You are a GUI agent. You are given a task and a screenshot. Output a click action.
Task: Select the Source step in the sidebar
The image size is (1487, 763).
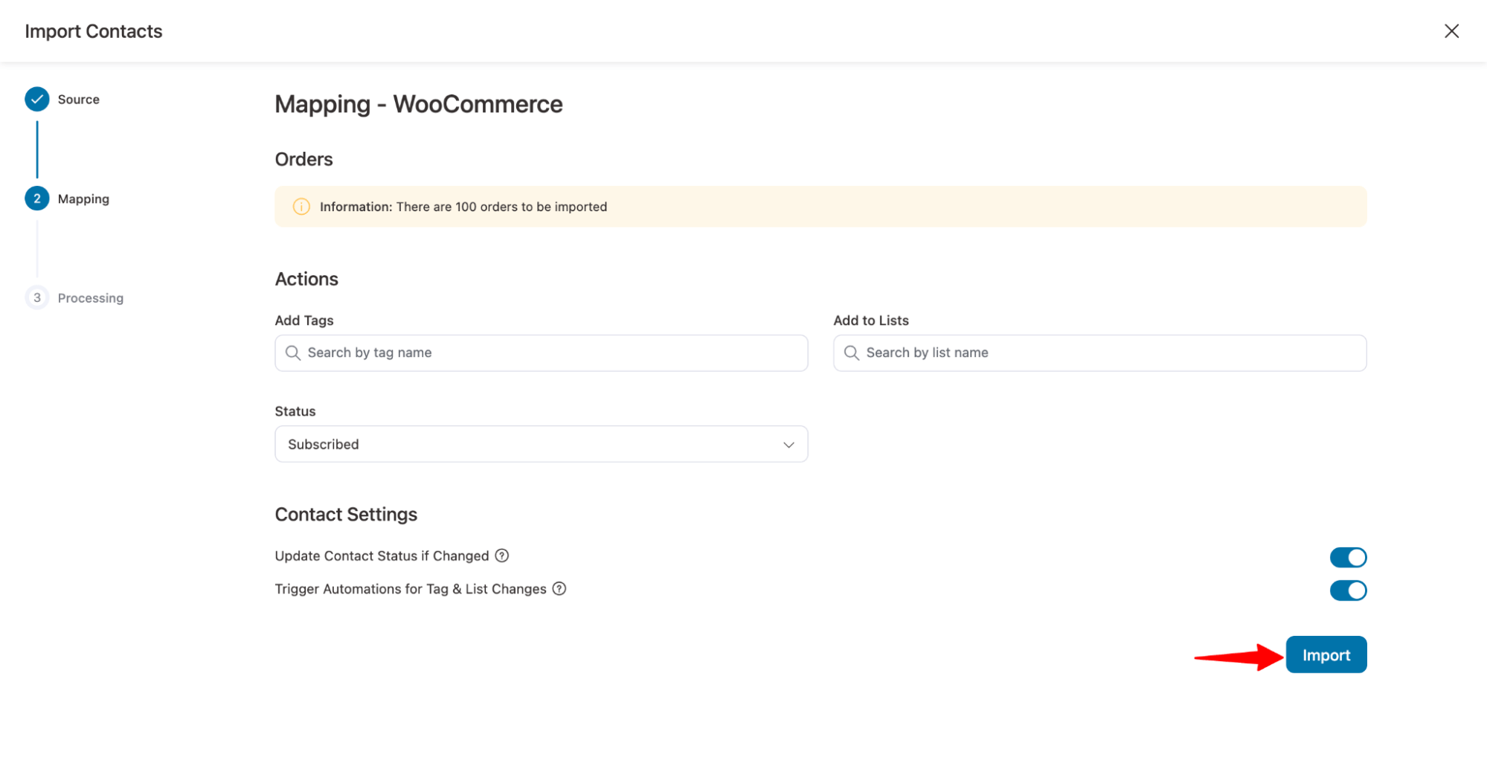pos(79,99)
